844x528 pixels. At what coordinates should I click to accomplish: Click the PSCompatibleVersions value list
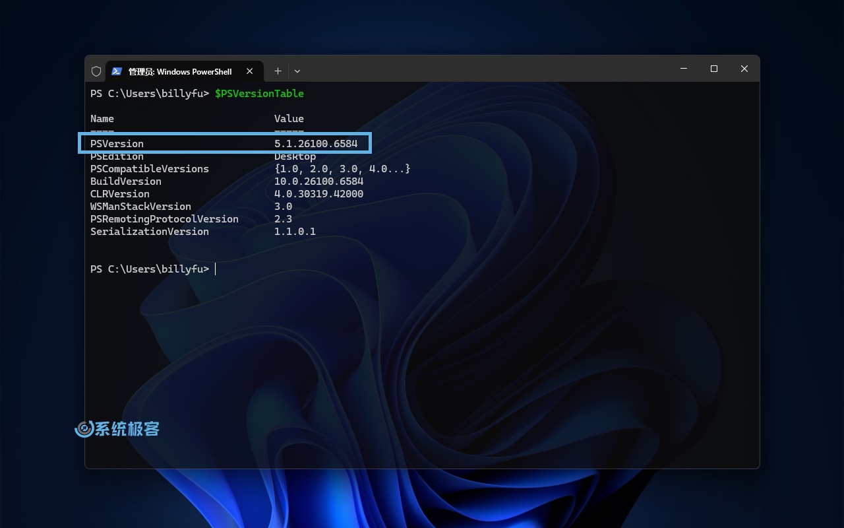[342, 169]
